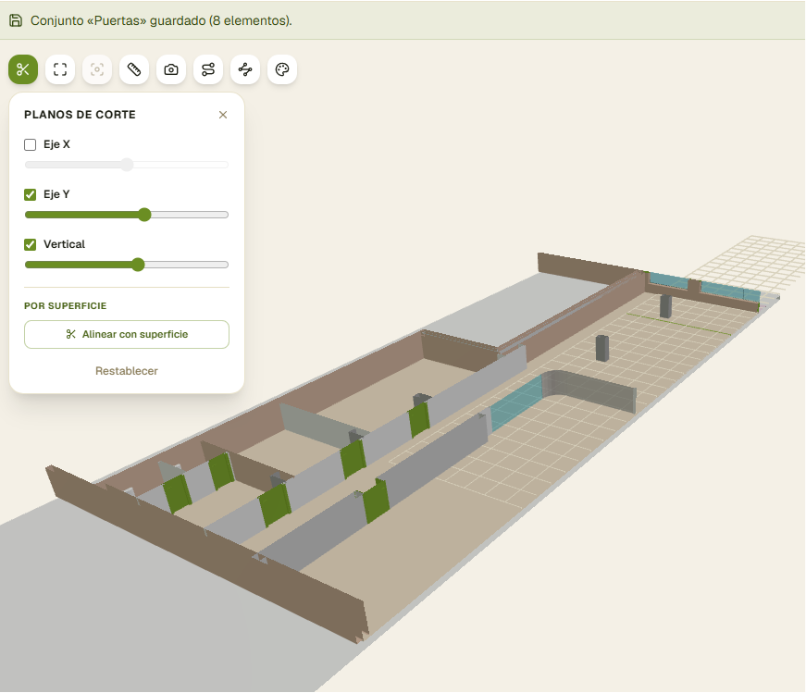The image size is (806, 693).
Task: Toggle the scissors section planes tool
Action: pyautogui.click(x=23, y=69)
